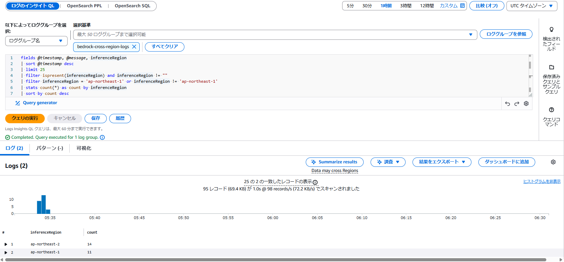The image size is (564, 262).
Task: Select the Log Insights QL language option
Action: (x=33, y=6)
